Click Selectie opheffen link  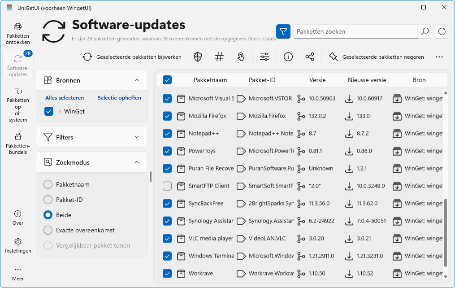119,98
